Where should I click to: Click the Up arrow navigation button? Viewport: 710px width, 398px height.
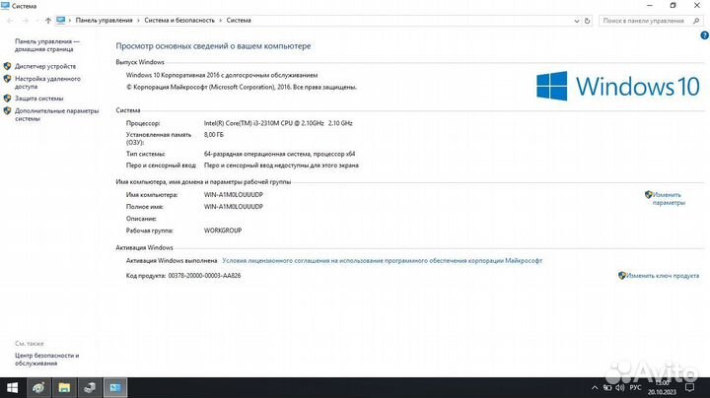(48, 21)
